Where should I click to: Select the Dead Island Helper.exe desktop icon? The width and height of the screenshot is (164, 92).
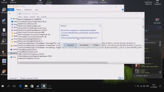point(148,3)
